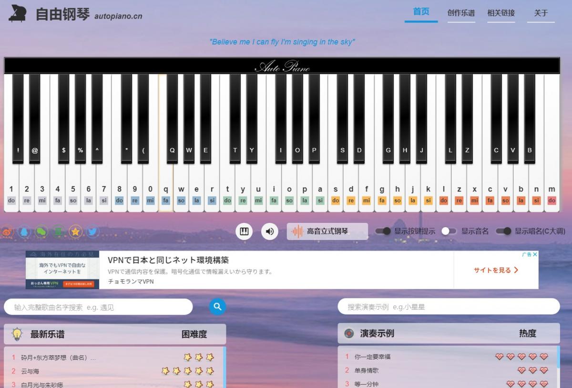This screenshot has height=388, width=572.
Task: Share the page on Weibo
Action: pyautogui.click(x=7, y=232)
